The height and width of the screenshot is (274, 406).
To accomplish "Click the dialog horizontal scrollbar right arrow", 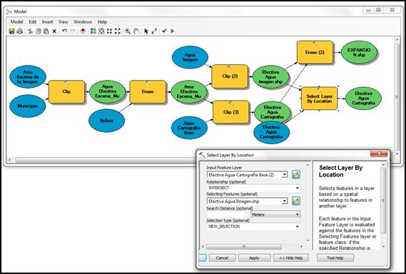I will point(301,247).
